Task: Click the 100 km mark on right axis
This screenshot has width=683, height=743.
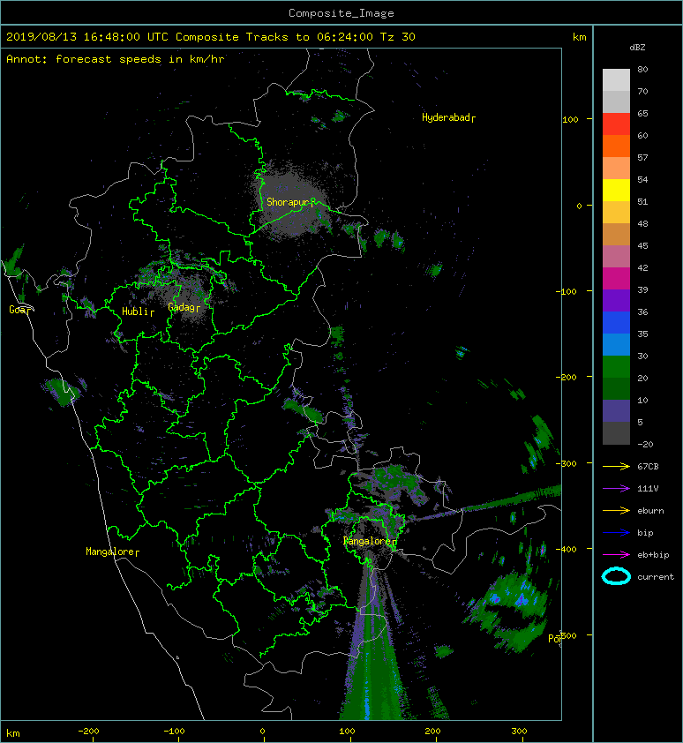Action: click(570, 119)
